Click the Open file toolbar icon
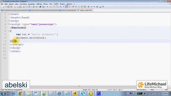Viewport: 171px width, 96px height. (6, 7)
